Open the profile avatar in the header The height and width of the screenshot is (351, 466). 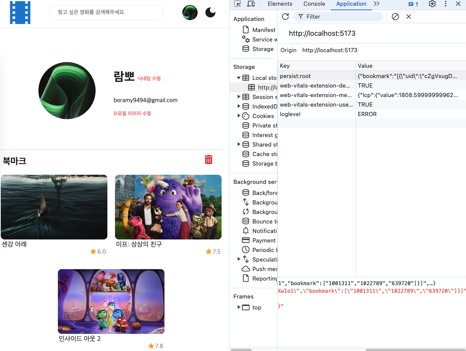190,13
